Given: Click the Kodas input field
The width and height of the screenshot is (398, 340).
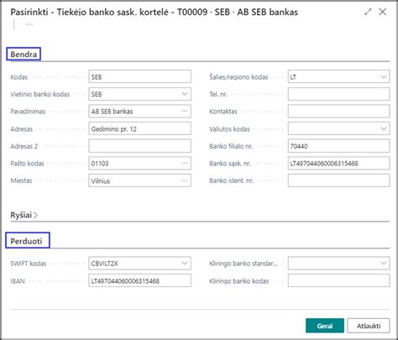Looking at the screenshot, I should pos(140,76).
